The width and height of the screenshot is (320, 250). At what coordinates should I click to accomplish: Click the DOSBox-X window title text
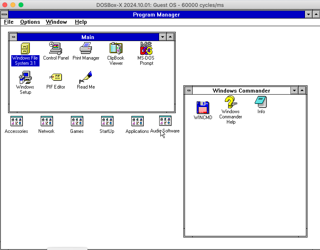(x=160, y=5)
